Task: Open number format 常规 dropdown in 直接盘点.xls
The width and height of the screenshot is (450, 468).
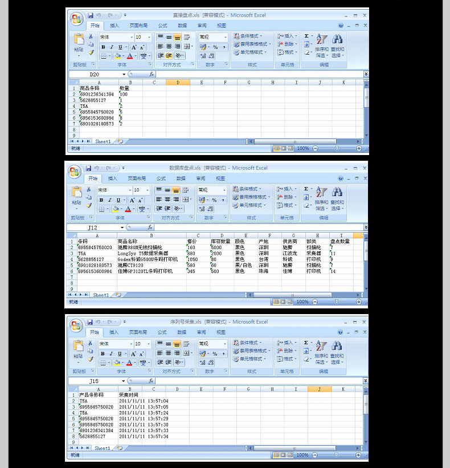Action: (225, 37)
